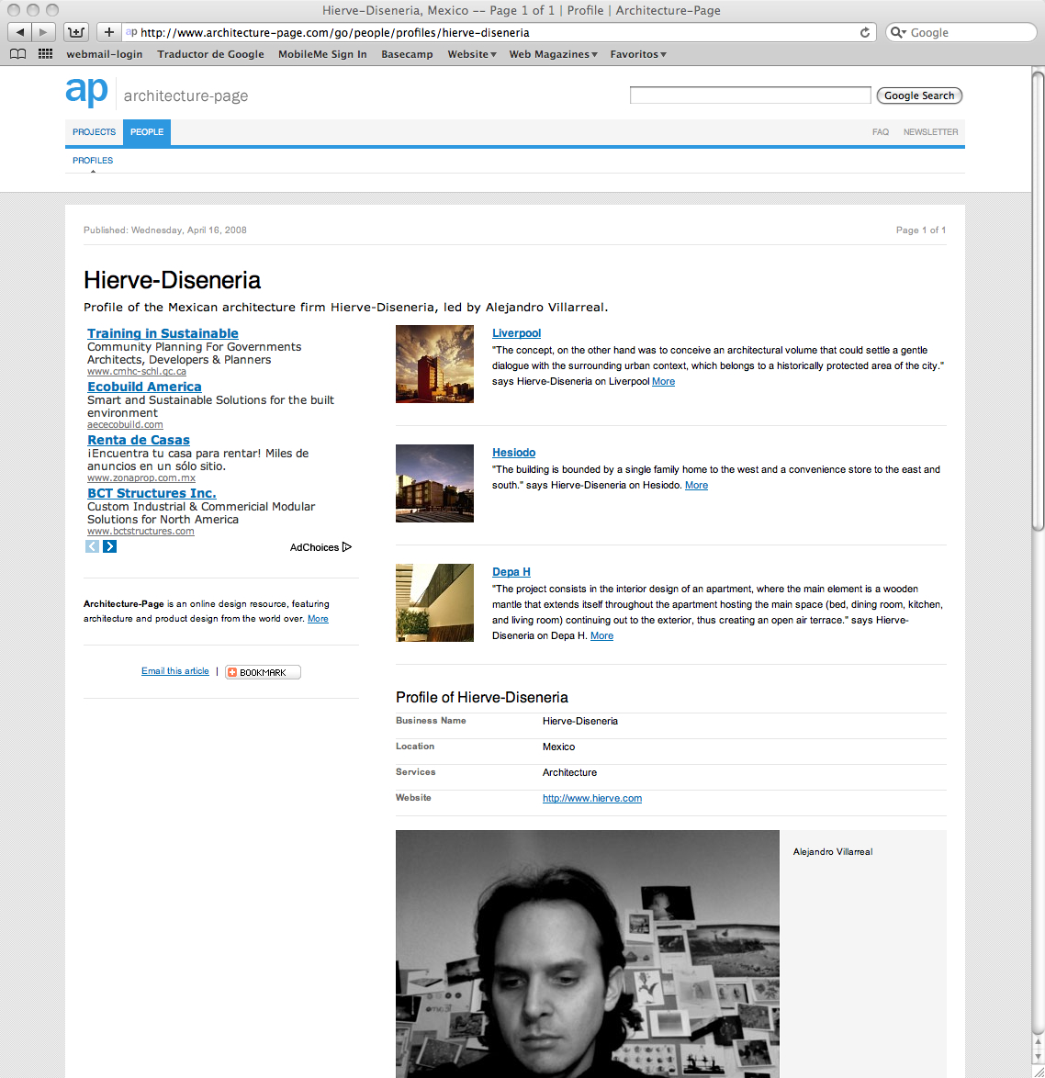Select the PEOPLE tab

coord(147,132)
